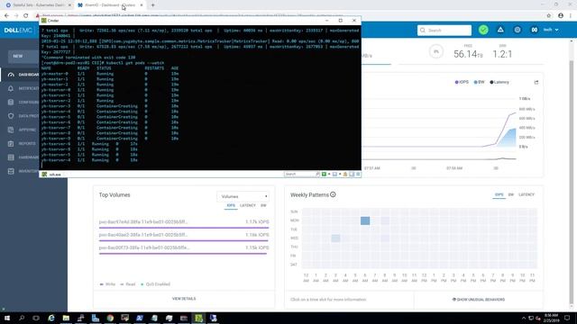Select LATENCY tab in Weekly Patterns

point(527,194)
